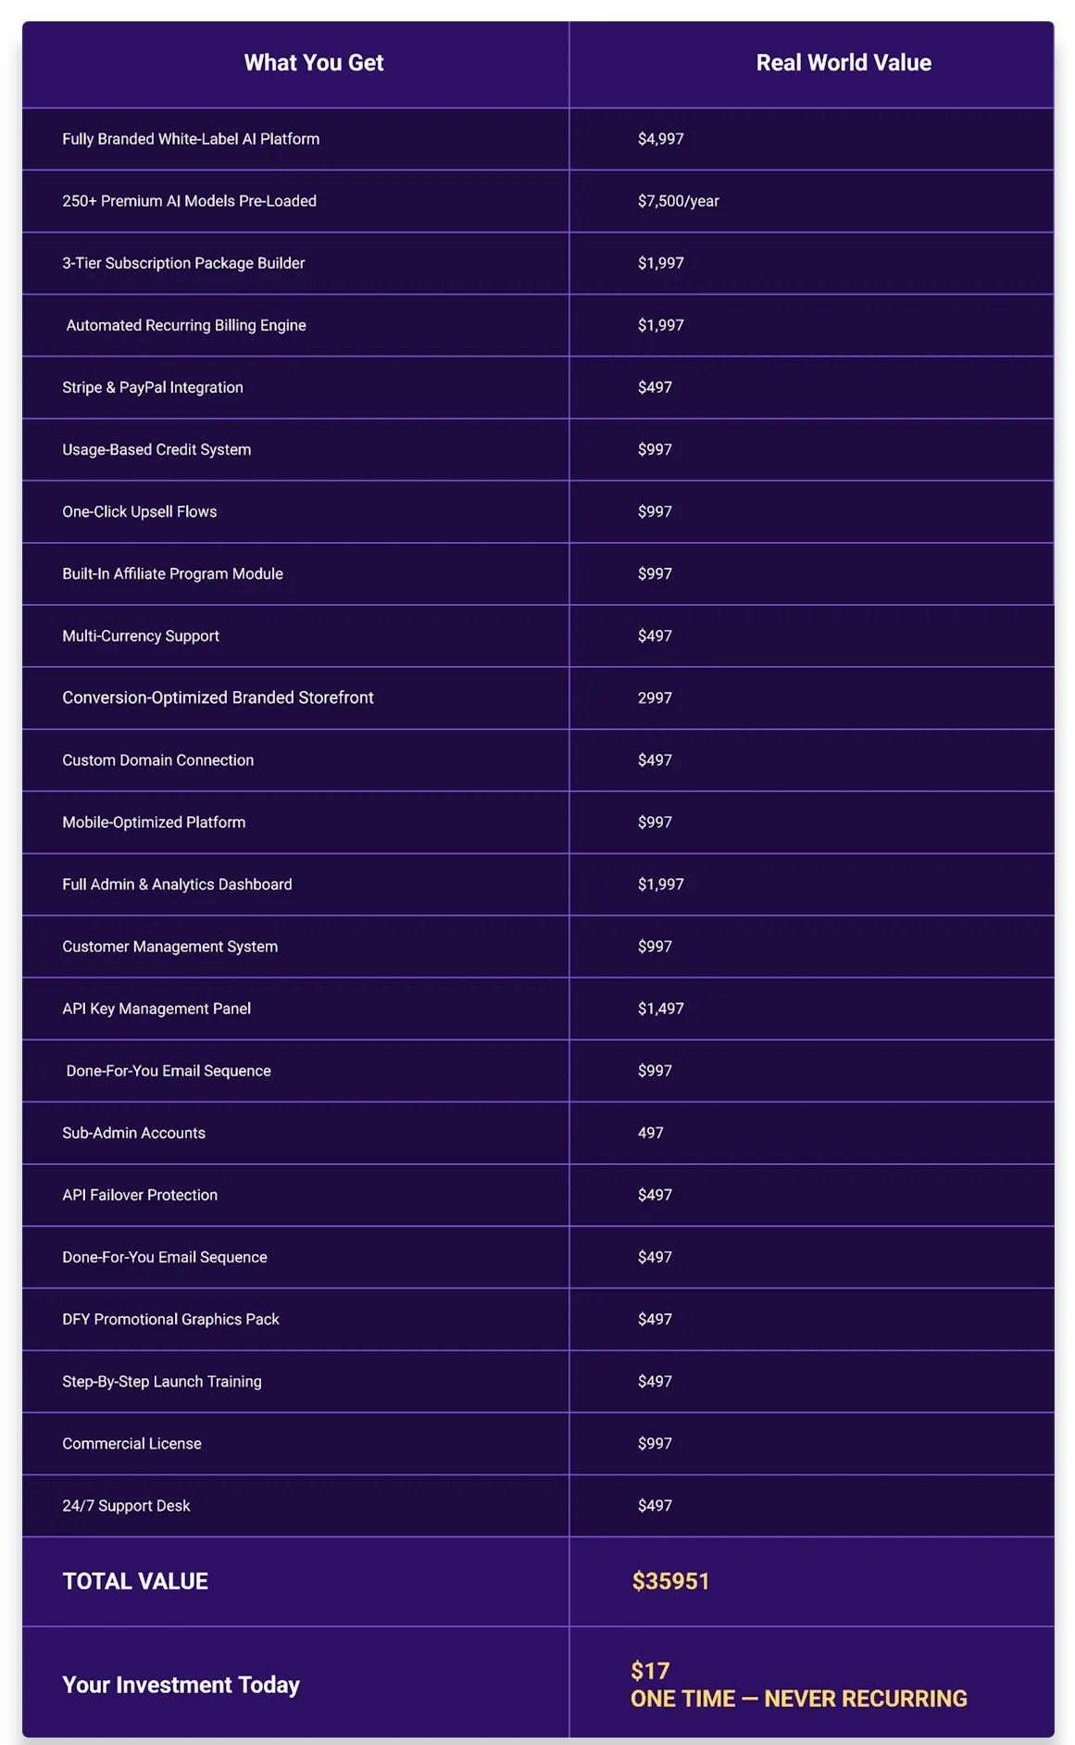Click the "ONE TIME — NEVER RECURRING" text
This screenshot has height=1745, width=1075.
pos(798,1699)
